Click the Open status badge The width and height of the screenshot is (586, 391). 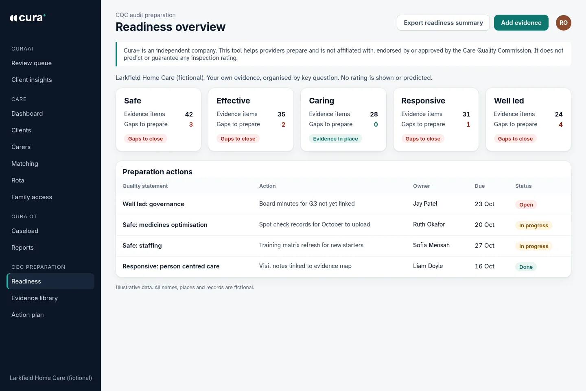point(526,205)
